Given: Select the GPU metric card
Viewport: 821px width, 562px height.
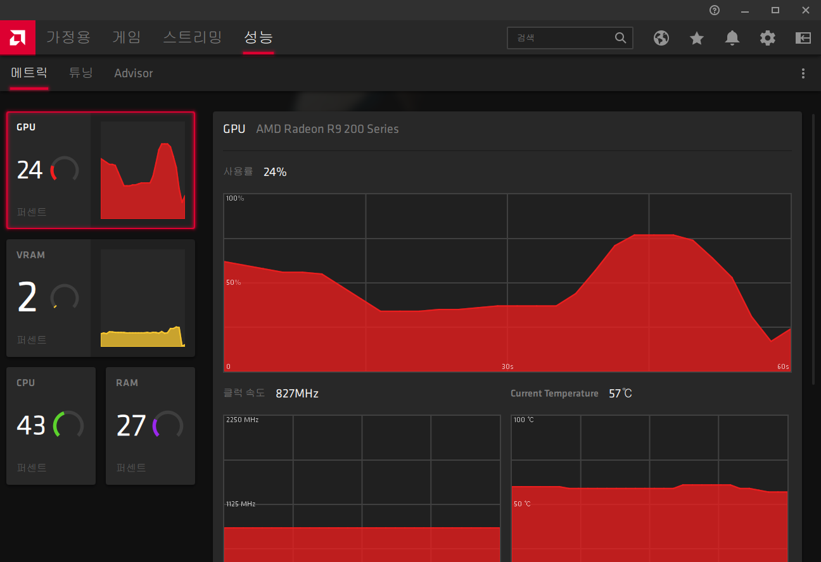Looking at the screenshot, I should pyautogui.click(x=101, y=170).
